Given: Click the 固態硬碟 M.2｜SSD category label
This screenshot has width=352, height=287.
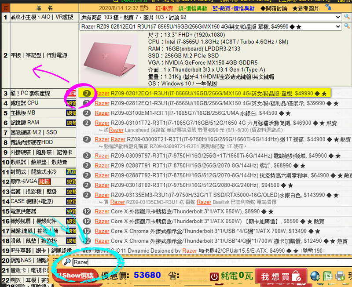Looking at the screenshot, I should [x=34, y=133].
